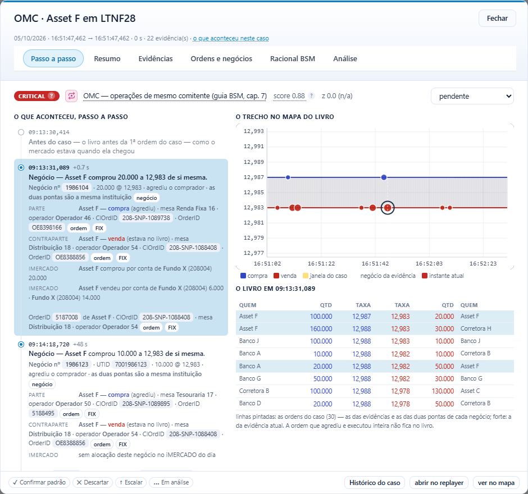Mark the case as Em análise

pyautogui.click(x=171, y=482)
